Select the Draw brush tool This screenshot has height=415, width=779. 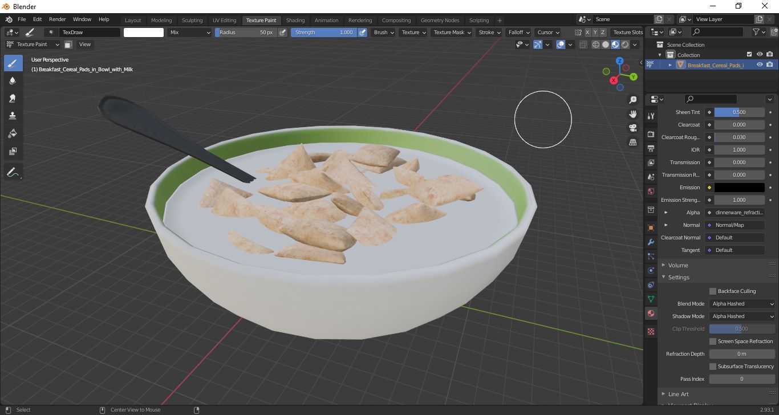coord(13,63)
